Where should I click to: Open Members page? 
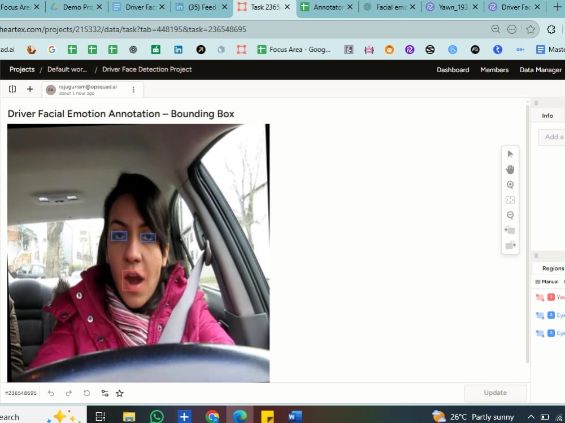[494, 70]
